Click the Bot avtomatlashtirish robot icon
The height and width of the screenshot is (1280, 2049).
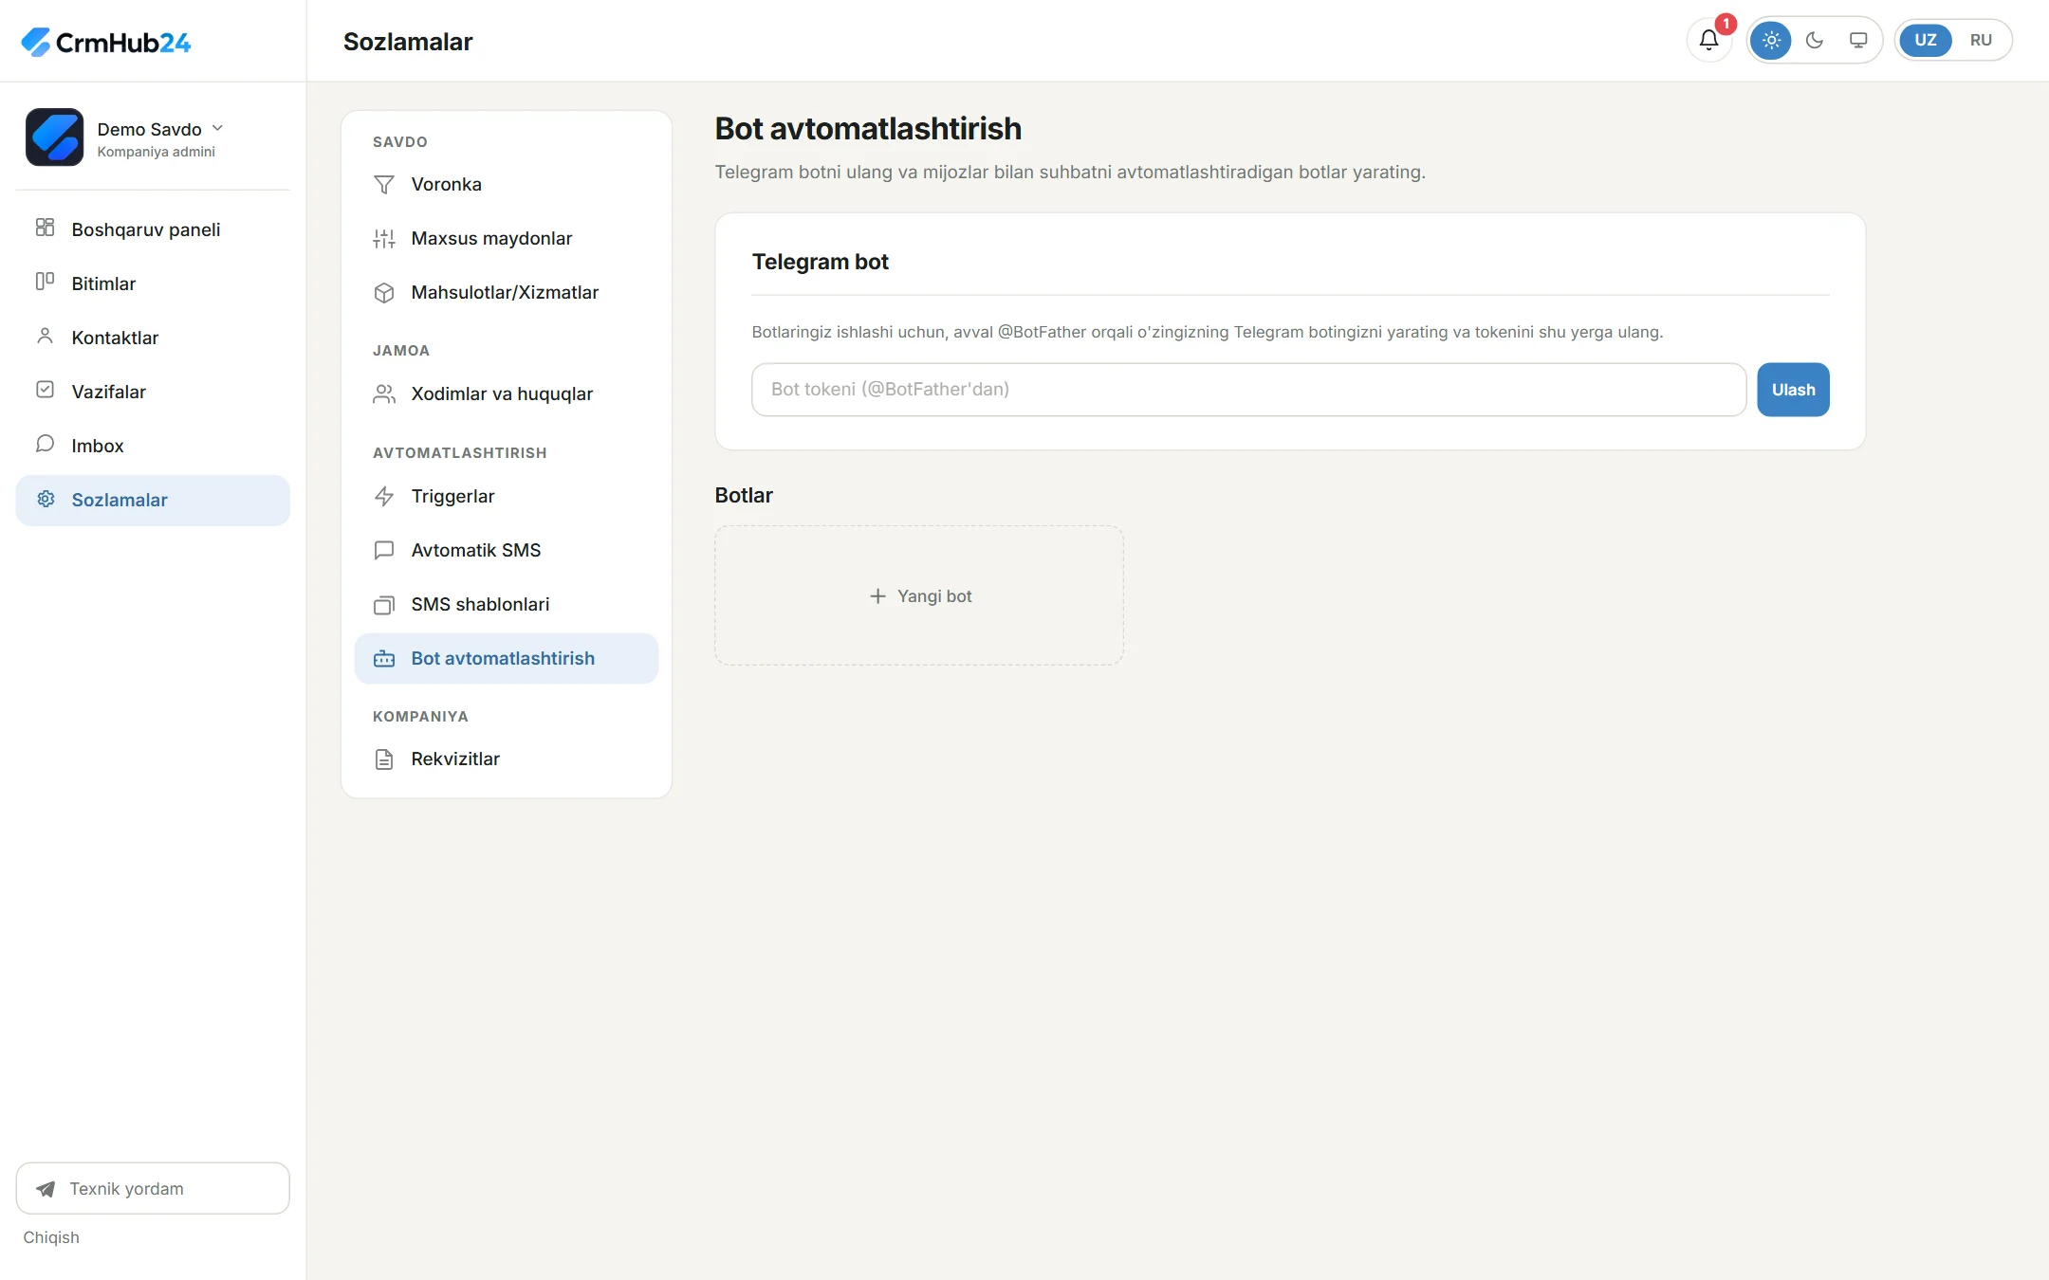[x=384, y=659]
